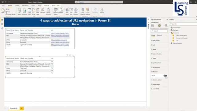Insert a Text box from the ribbon

coord(71,12)
